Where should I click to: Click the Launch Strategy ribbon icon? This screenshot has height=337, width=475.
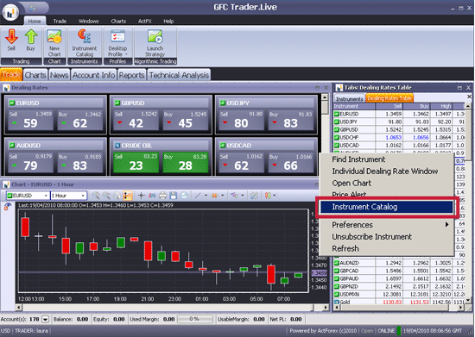pos(155,37)
